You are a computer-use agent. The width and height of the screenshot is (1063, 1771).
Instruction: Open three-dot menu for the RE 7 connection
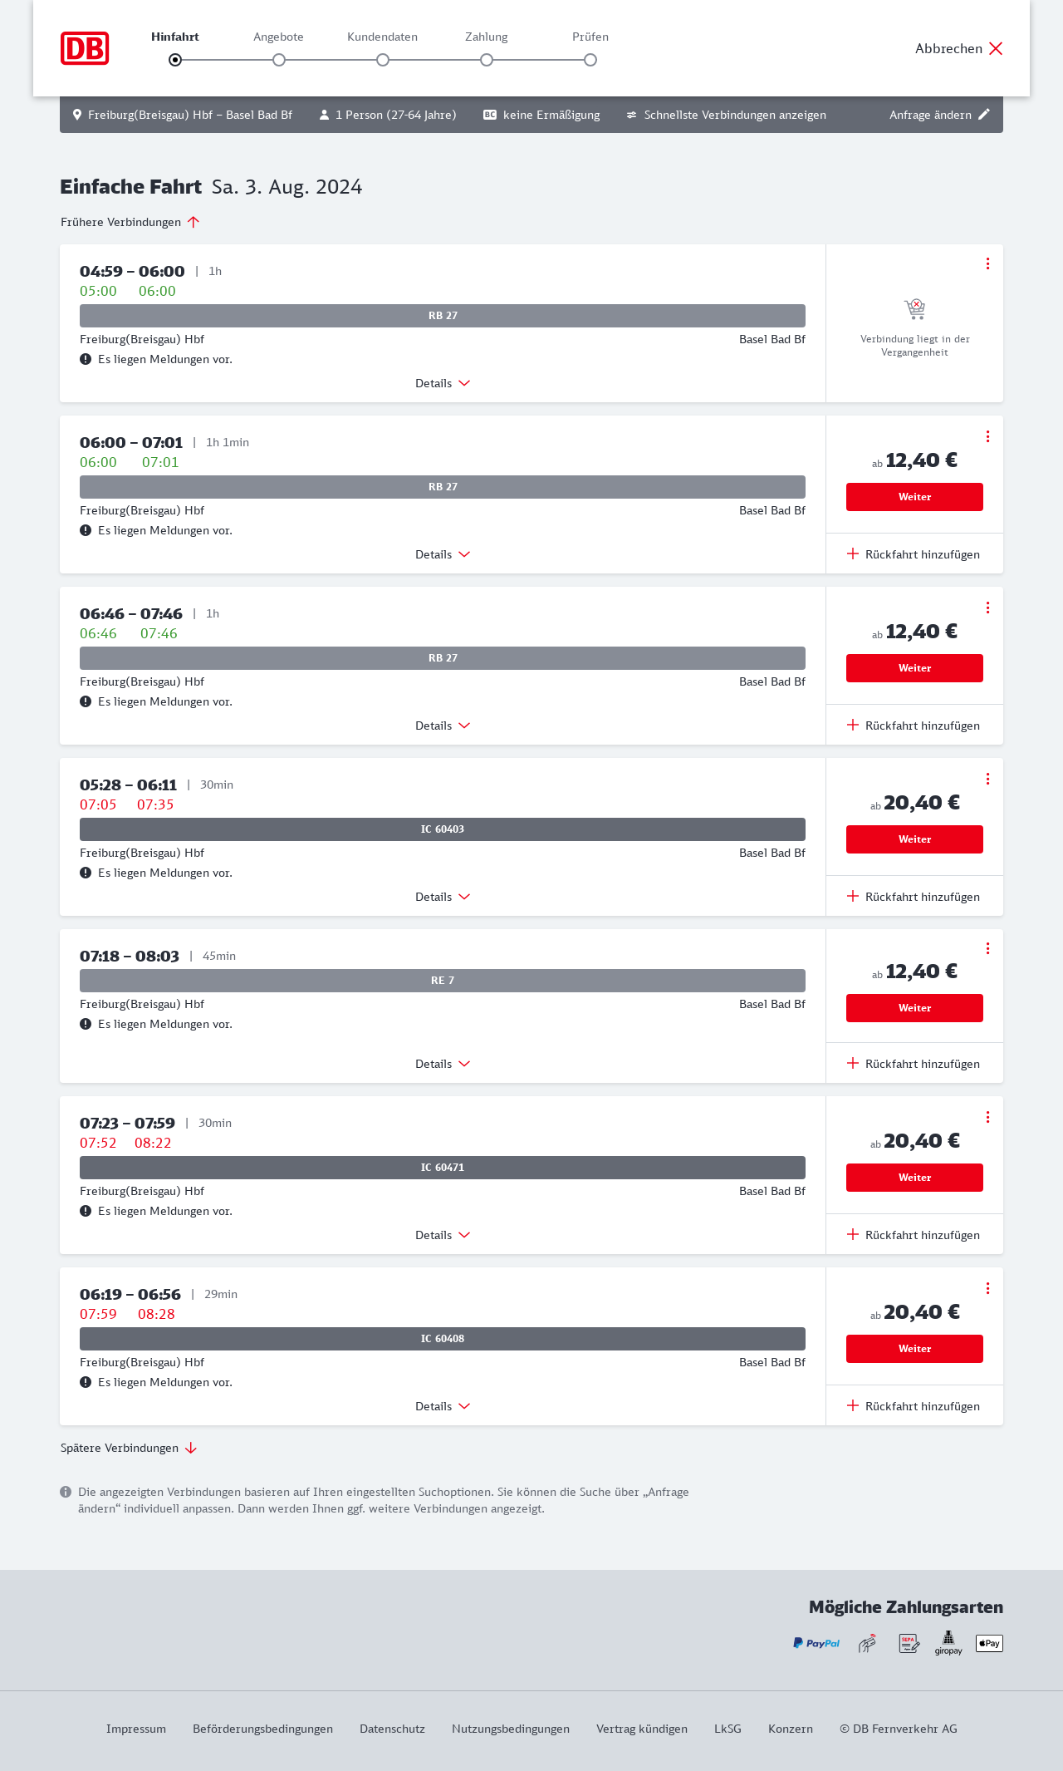click(987, 948)
